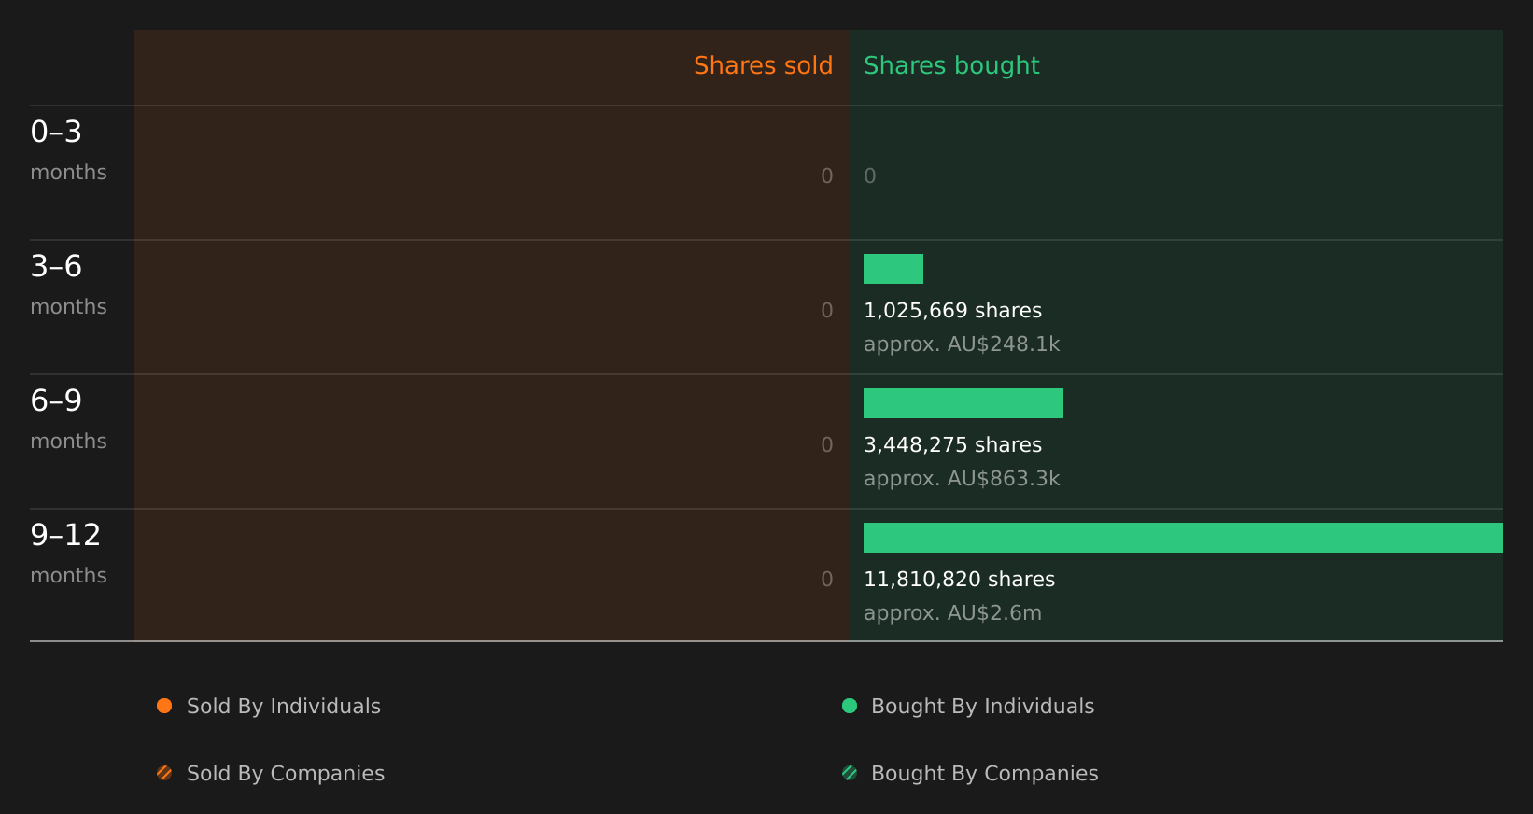The height and width of the screenshot is (814, 1533).
Task: Click the striped Sold By Companies legend icon
Action: coord(164,773)
